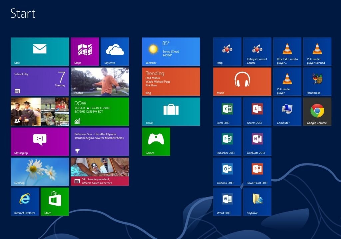Launch the Maps app tile
This screenshot has height=239, width=341.
[85, 51]
